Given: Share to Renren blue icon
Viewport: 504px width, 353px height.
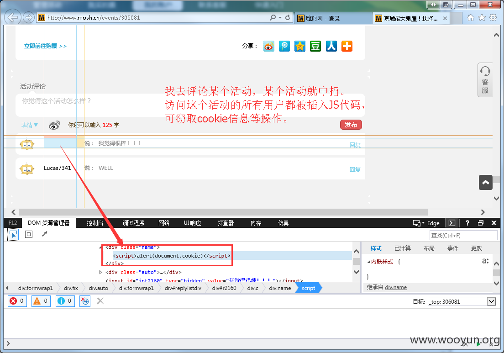Looking at the screenshot, I should point(331,46).
